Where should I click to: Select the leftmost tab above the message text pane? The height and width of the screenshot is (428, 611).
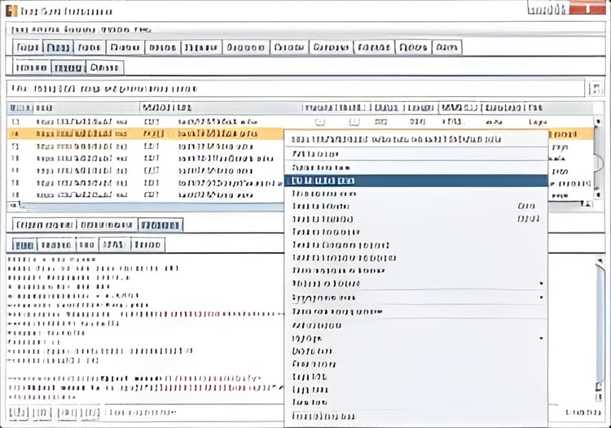click(24, 245)
